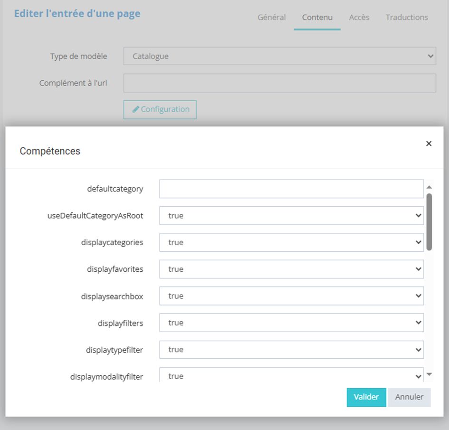449x430 pixels.
Task: Focus the defaultcategory text field
Action: (x=291, y=189)
